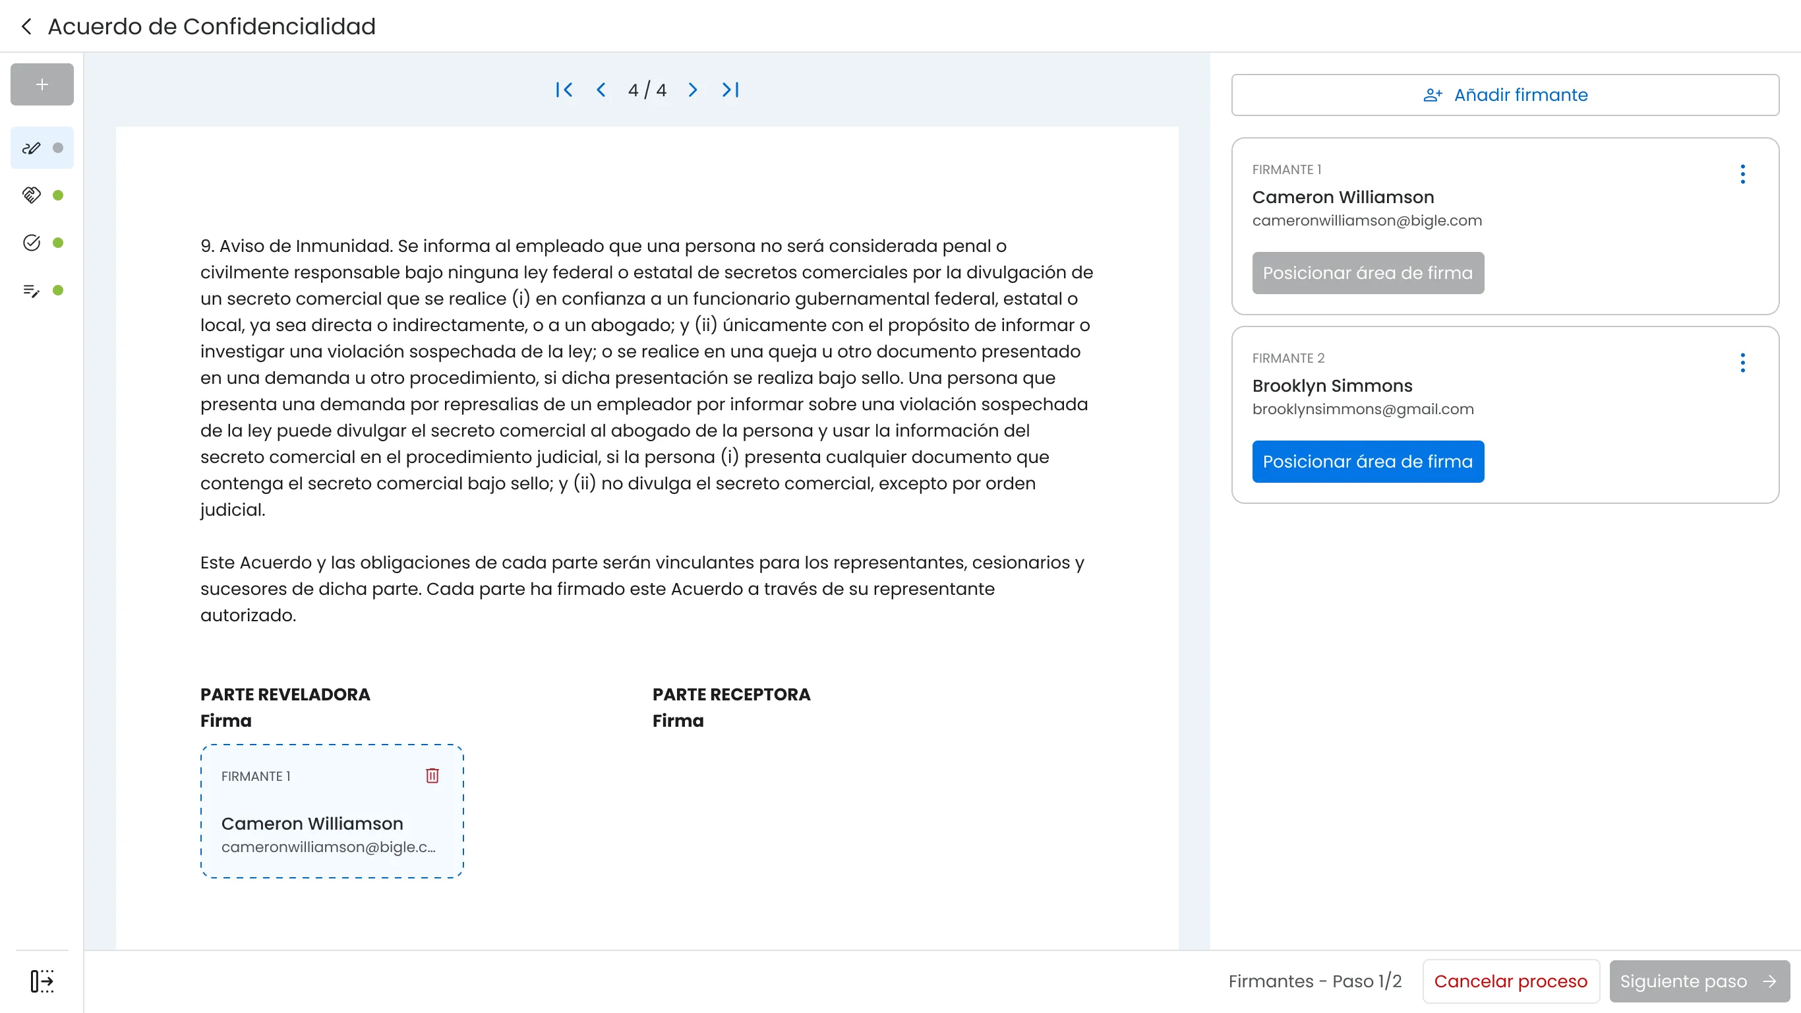The width and height of the screenshot is (1801, 1013).
Task: Click Posicionar área de firma for Firmante 1
Action: [1367, 273]
